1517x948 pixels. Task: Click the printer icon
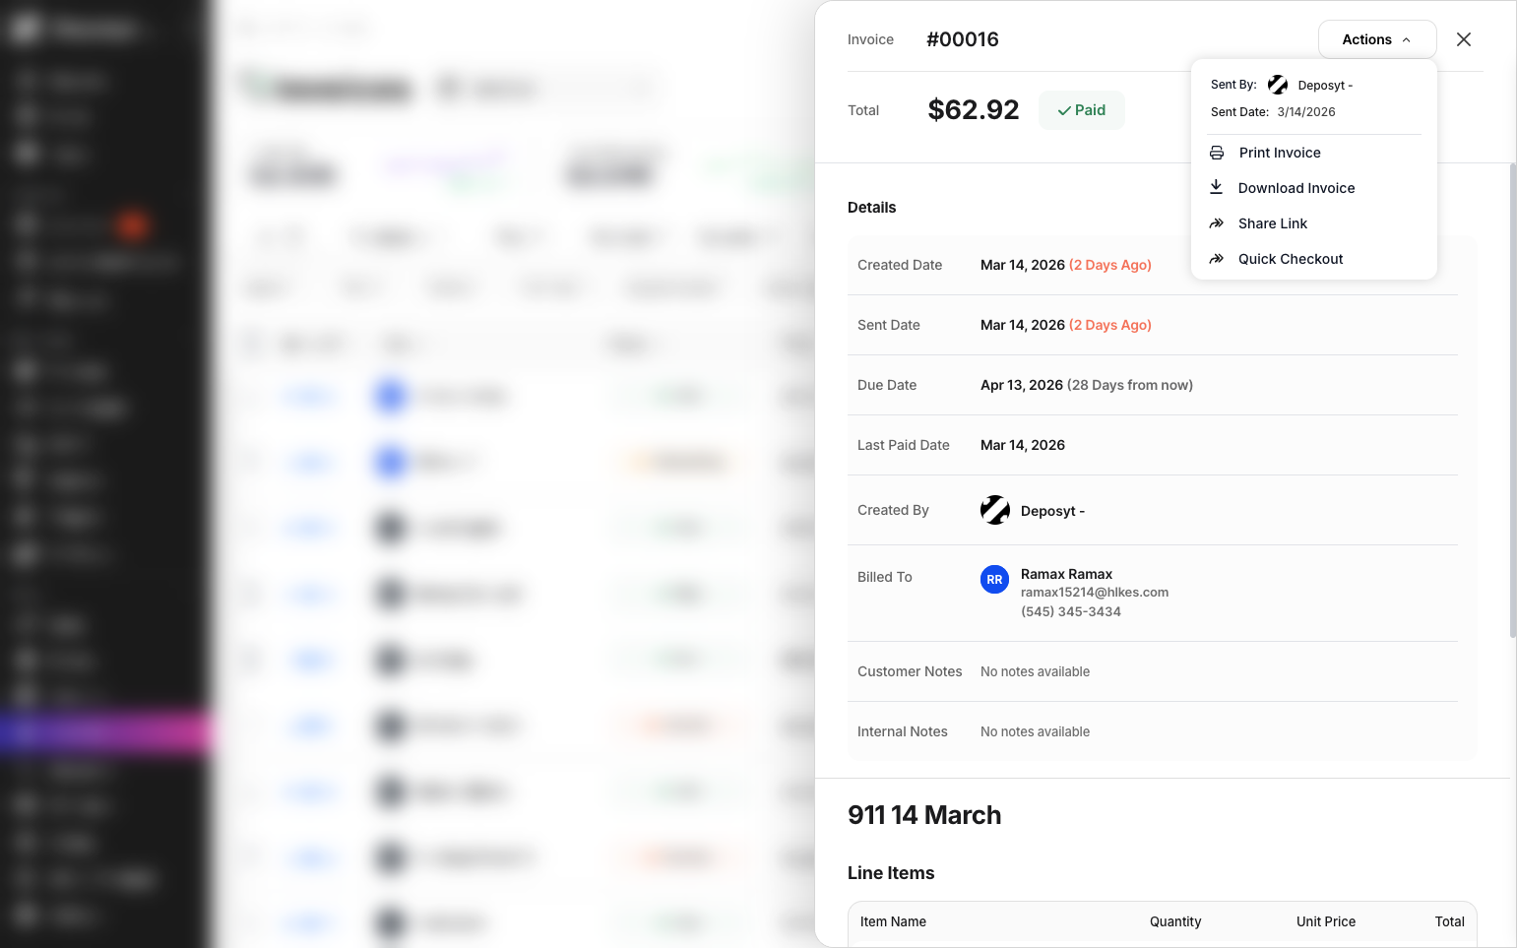click(1217, 153)
